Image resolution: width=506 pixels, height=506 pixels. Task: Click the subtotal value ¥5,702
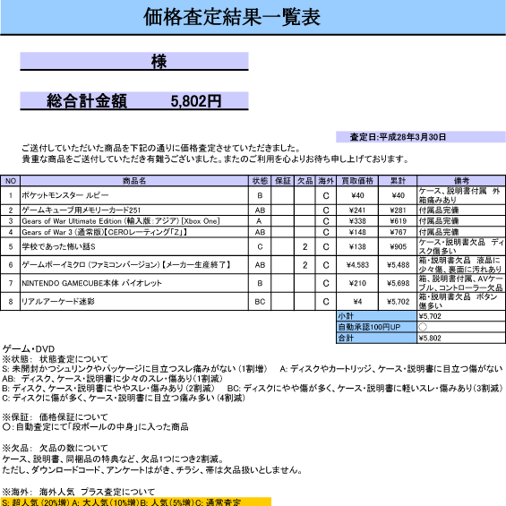click(461, 316)
